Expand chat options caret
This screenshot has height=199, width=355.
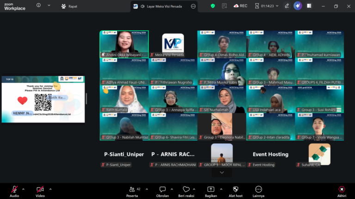click(171, 189)
